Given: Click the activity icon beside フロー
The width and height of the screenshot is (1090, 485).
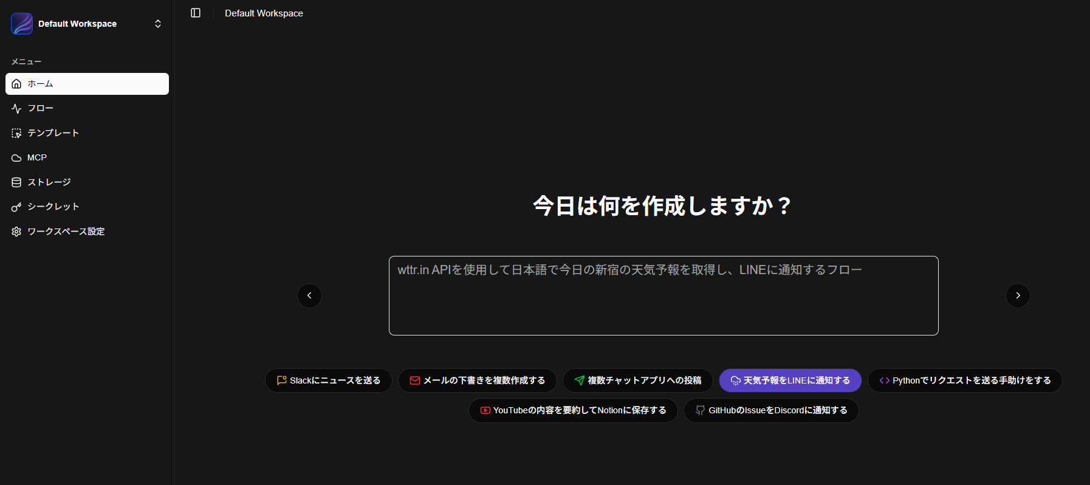Looking at the screenshot, I should (16, 108).
